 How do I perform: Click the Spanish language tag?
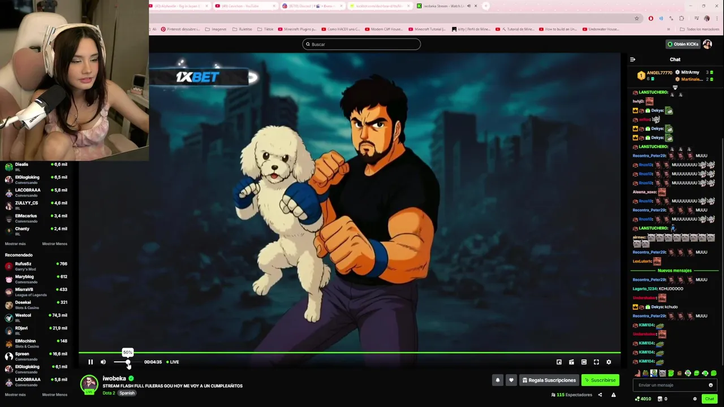tap(127, 393)
